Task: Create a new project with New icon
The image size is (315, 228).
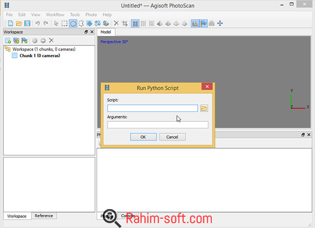Action: coord(11,23)
